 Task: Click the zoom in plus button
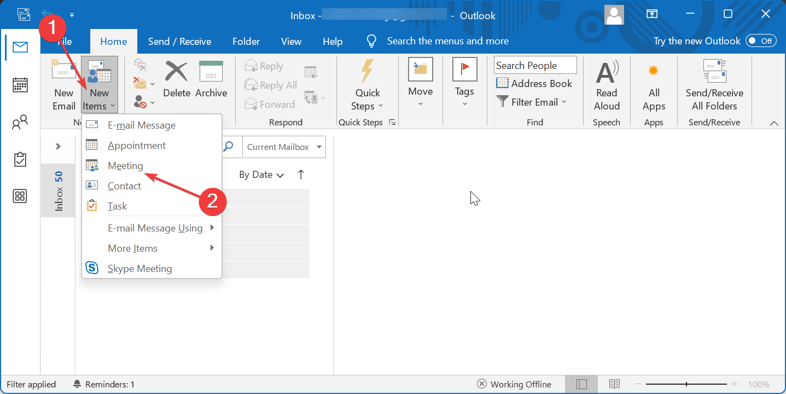pyautogui.click(x=735, y=384)
